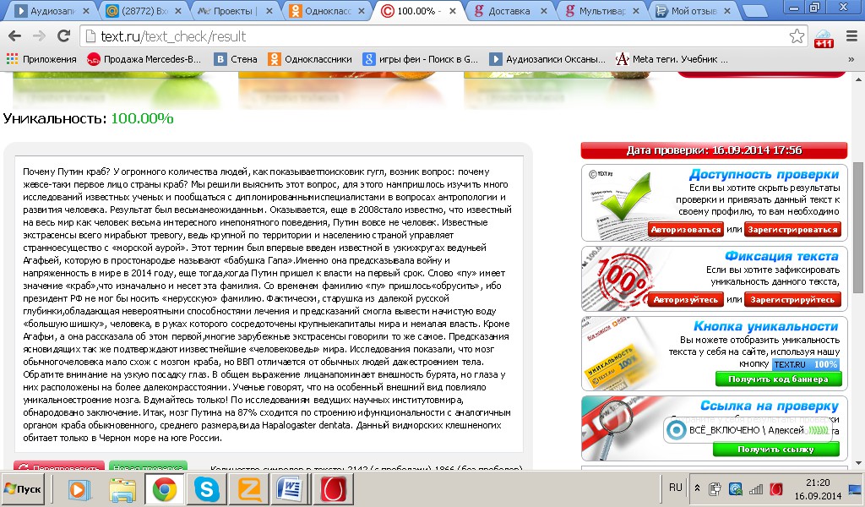Open the Стена bookmark
Image resolution: width=865 pixels, height=507 pixels.
point(237,59)
